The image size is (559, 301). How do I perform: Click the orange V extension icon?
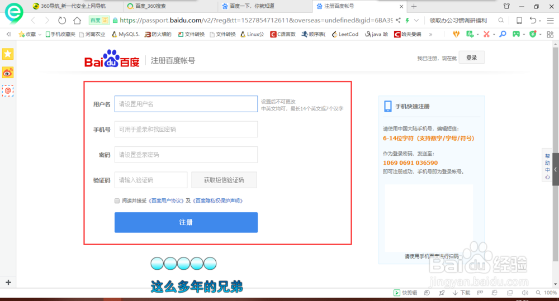(456, 34)
